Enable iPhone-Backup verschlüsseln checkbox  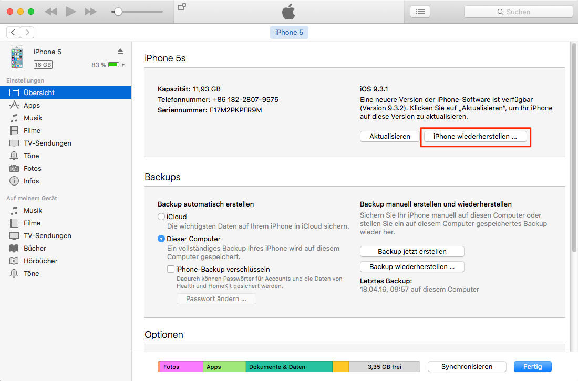point(171,269)
